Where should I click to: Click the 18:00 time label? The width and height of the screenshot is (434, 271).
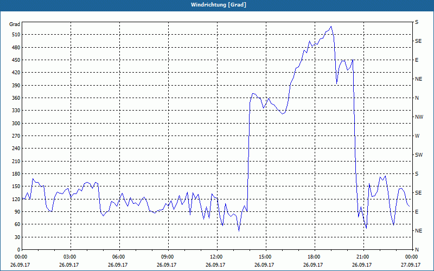point(313,257)
